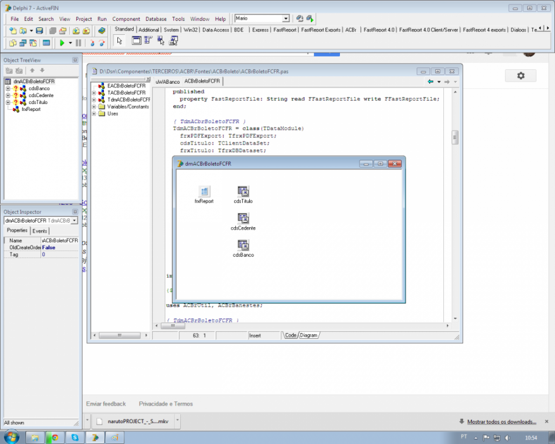Click the Tag property value field
Image resolution: width=555 pixels, height=444 pixels.
coord(60,254)
